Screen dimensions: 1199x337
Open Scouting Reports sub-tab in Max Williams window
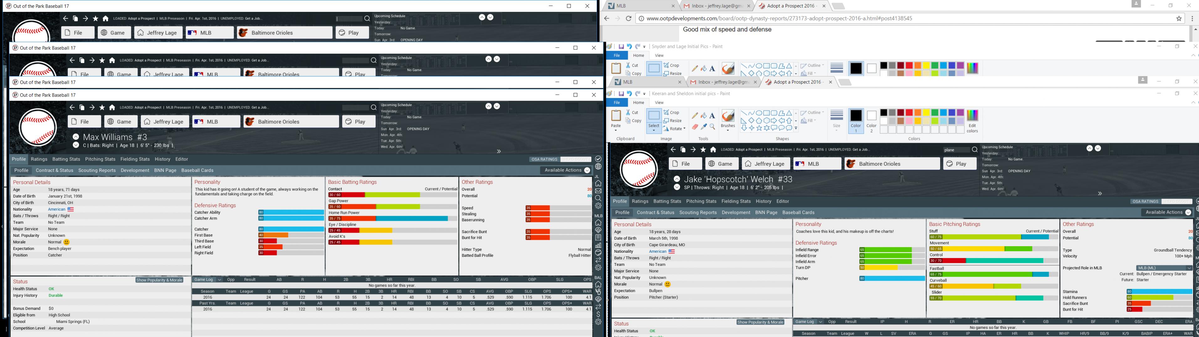point(97,170)
